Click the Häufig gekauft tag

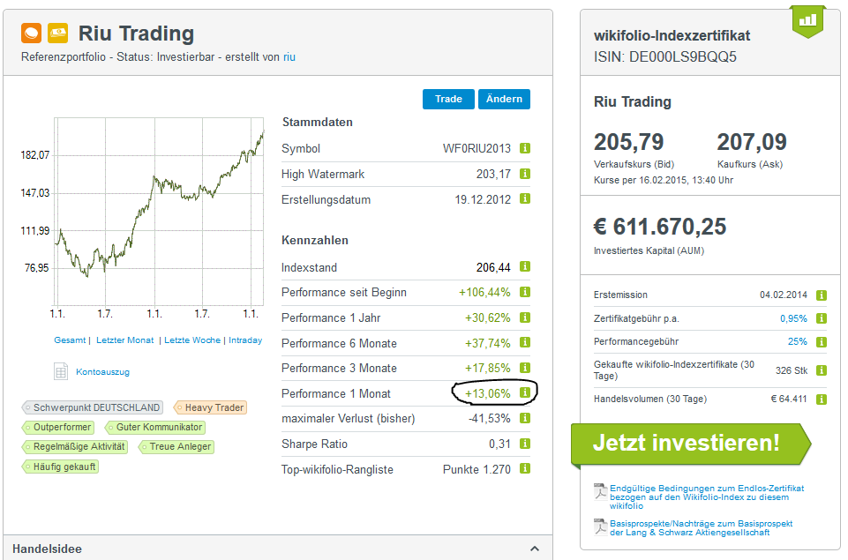[60, 467]
